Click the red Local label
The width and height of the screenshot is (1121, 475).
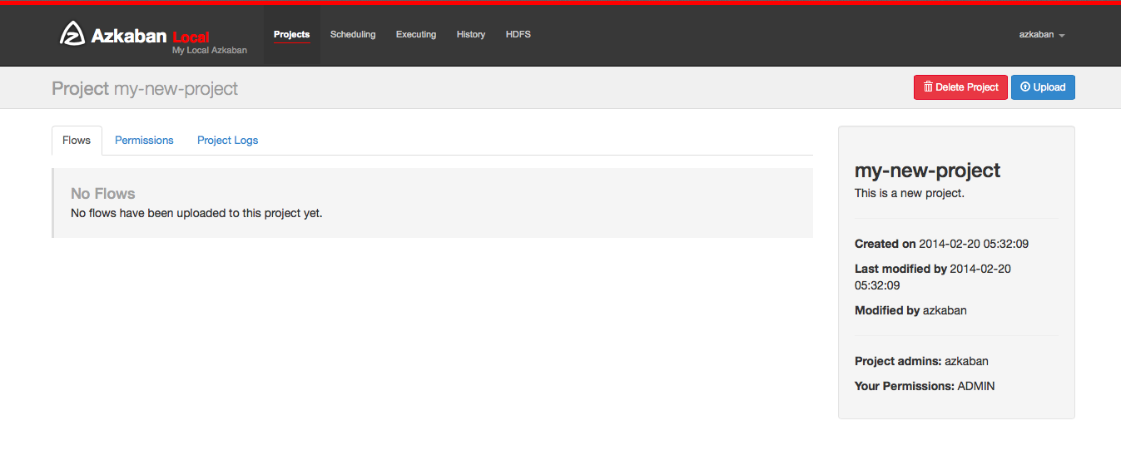191,37
